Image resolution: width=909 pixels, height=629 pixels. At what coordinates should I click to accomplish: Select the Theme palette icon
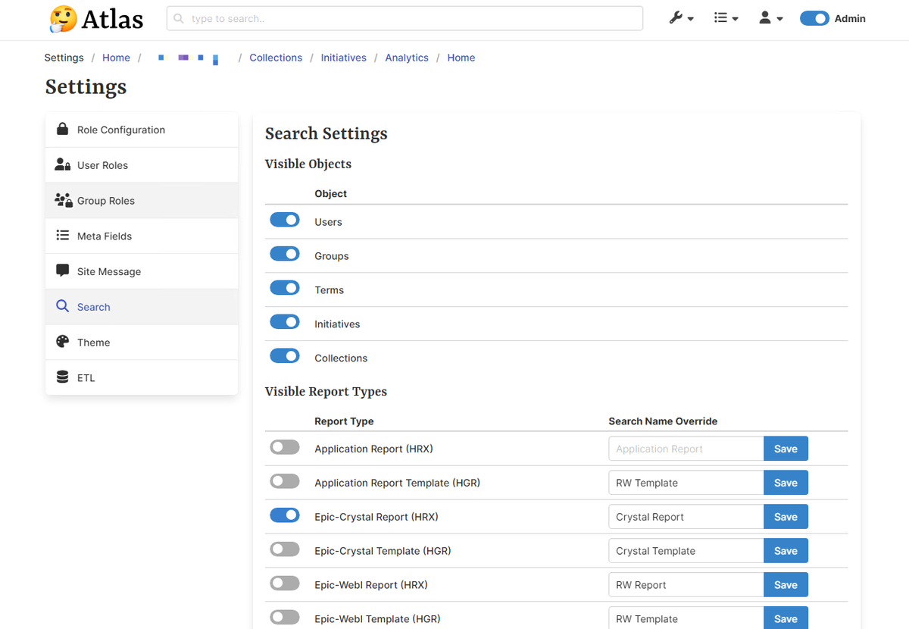click(x=62, y=342)
